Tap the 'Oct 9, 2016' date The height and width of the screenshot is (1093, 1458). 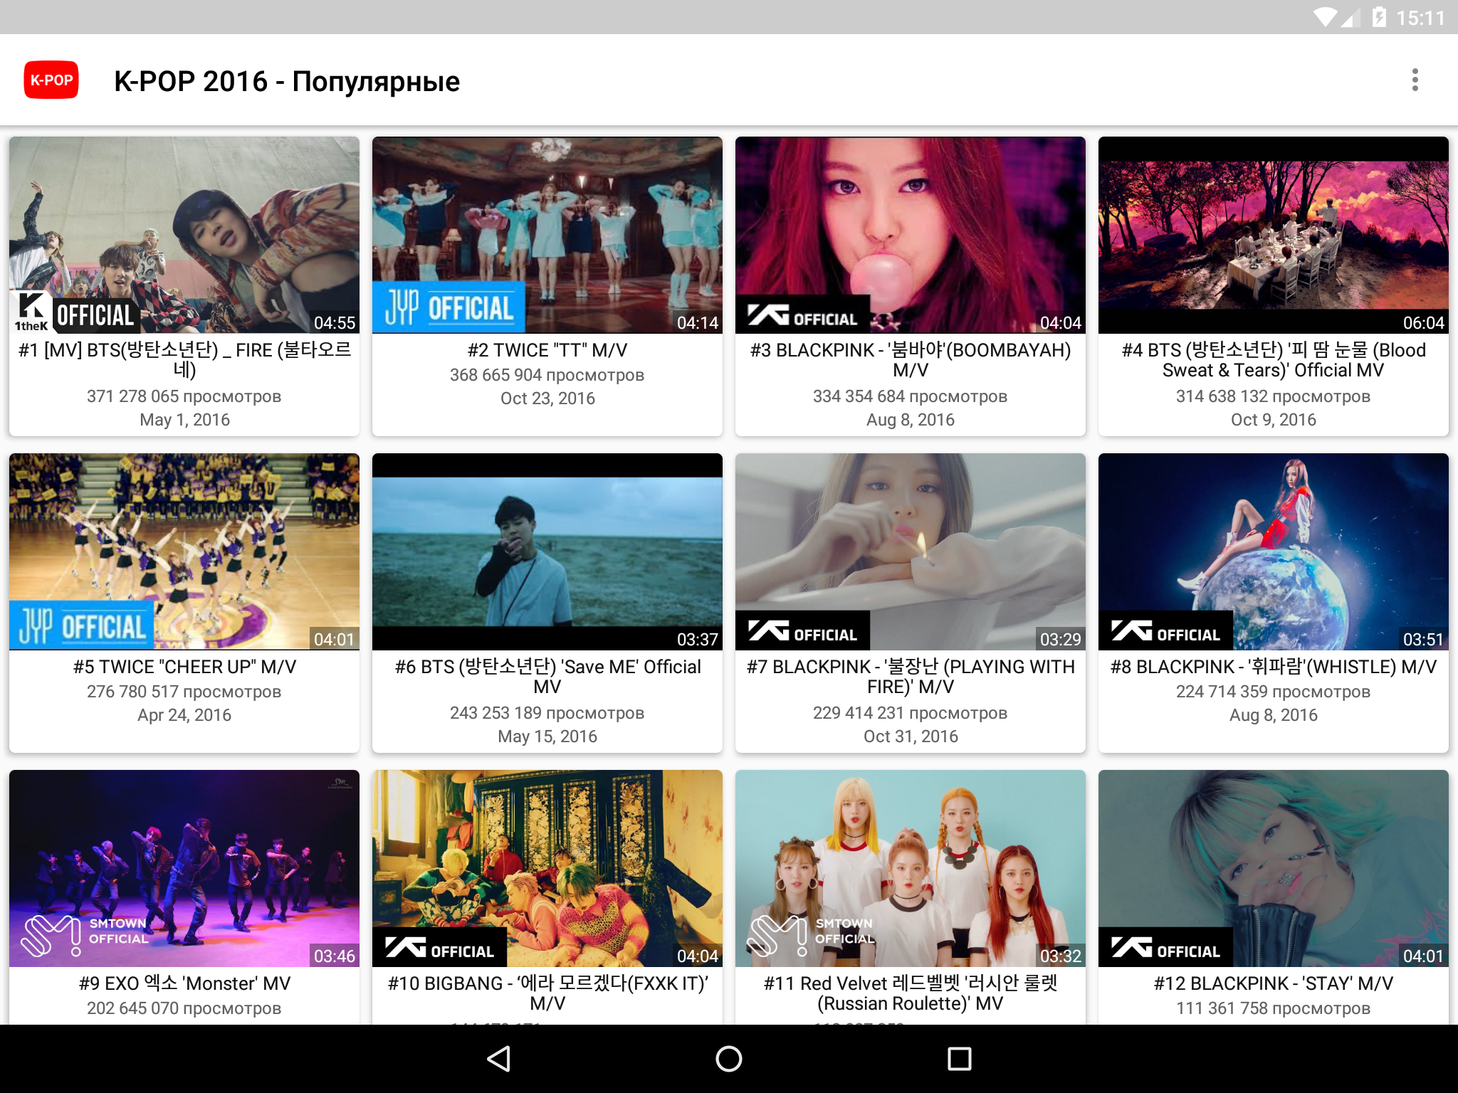[1274, 420]
